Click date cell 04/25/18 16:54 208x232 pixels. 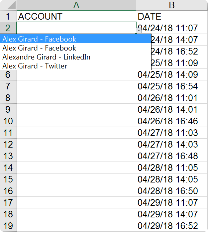click(x=172, y=86)
